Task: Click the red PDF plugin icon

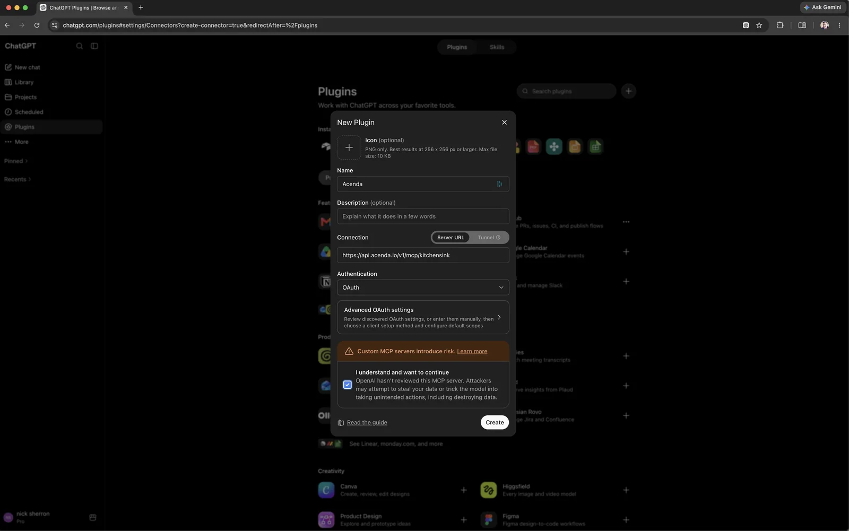Action: (533, 146)
